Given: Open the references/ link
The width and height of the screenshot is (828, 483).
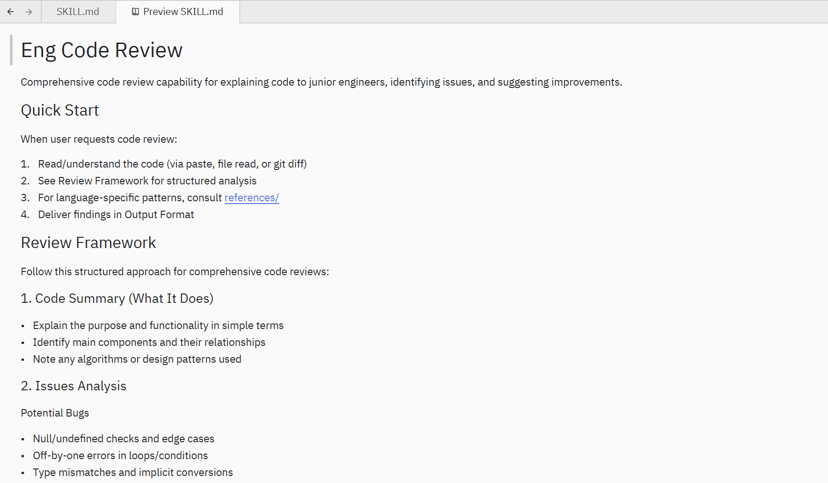Looking at the screenshot, I should coord(251,198).
